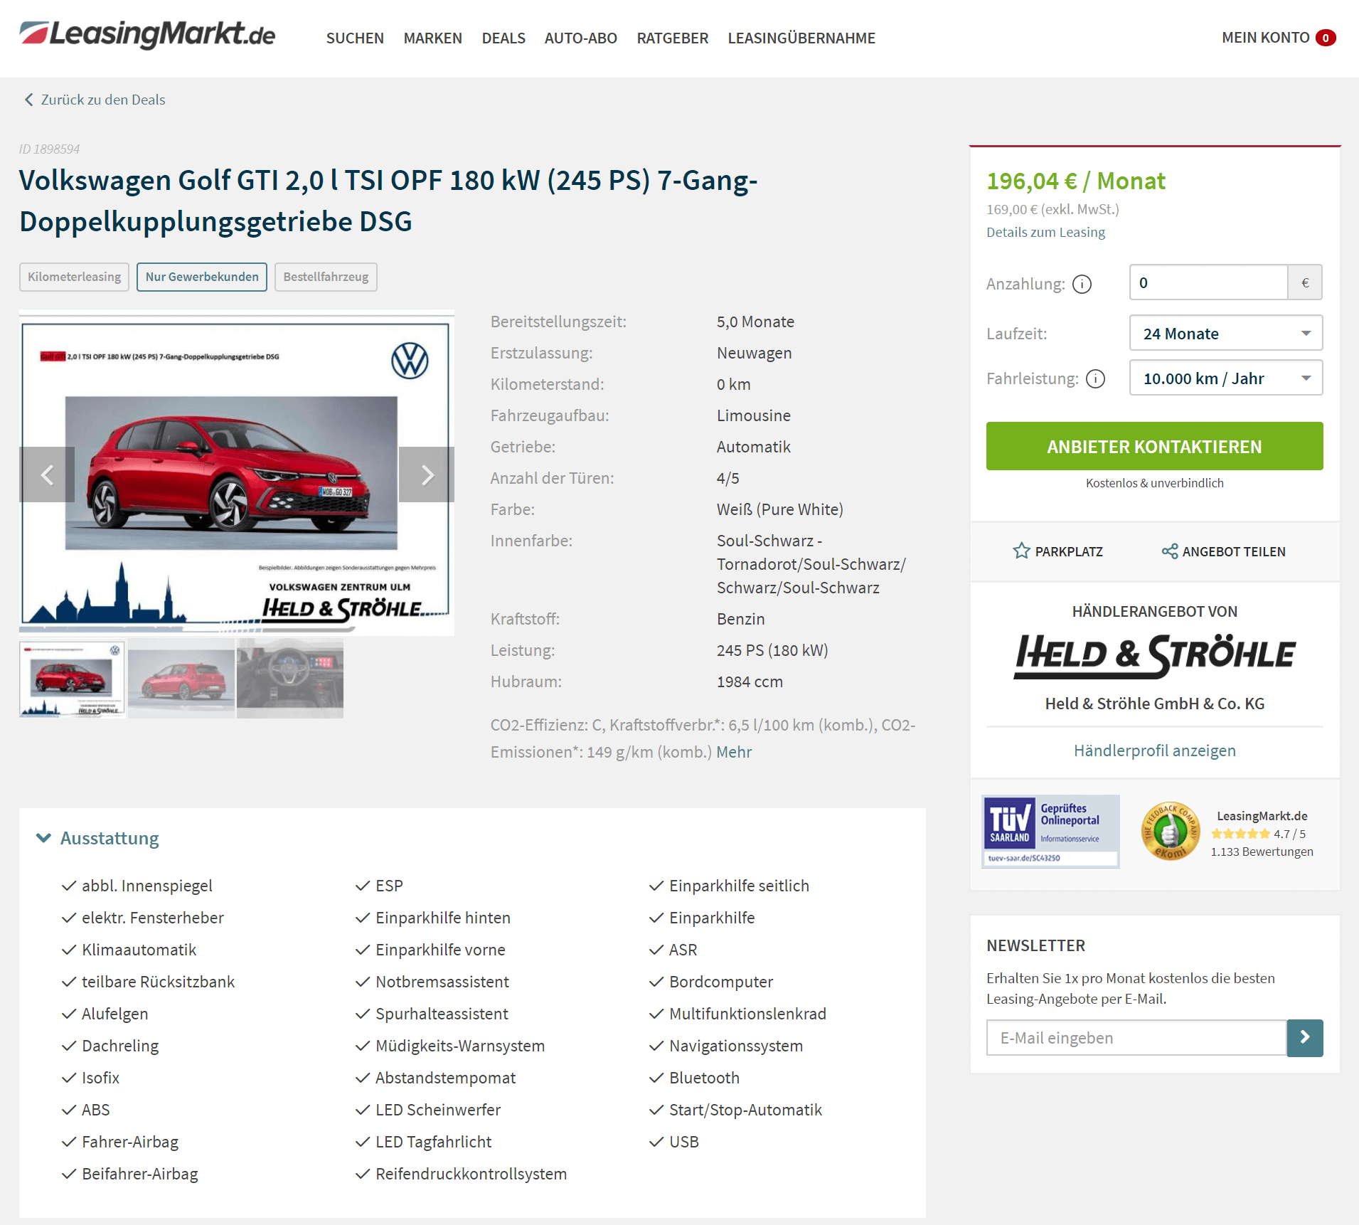Click the PARKPLATZ star icon
This screenshot has width=1359, height=1225.
pos(1021,551)
